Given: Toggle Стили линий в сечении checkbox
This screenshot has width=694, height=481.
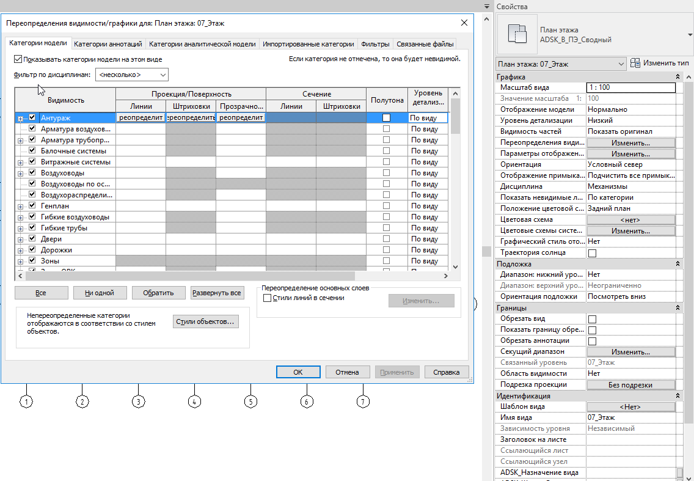Looking at the screenshot, I should coord(267,298).
